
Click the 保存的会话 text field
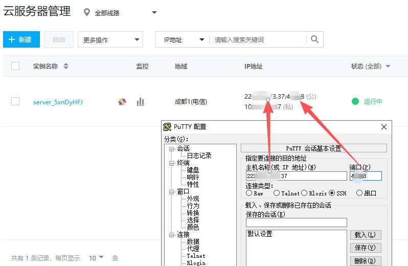coord(296,223)
